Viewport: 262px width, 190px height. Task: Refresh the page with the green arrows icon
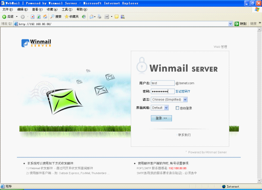38,17
